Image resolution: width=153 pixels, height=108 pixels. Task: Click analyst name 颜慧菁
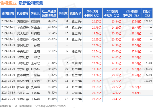coord(35,21)
